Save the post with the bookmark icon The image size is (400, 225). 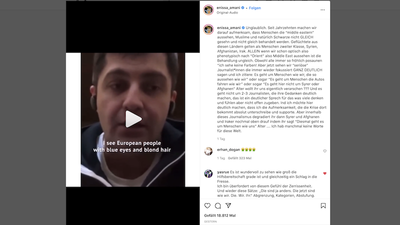(323, 205)
